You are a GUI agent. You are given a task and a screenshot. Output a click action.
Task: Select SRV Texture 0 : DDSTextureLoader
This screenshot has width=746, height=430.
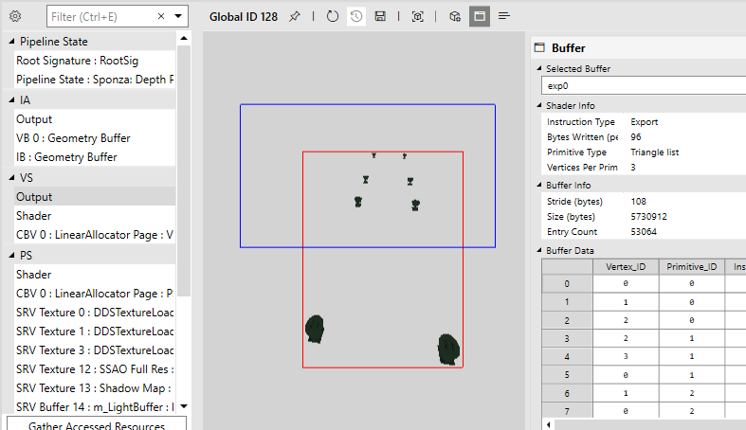click(x=95, y=313)
